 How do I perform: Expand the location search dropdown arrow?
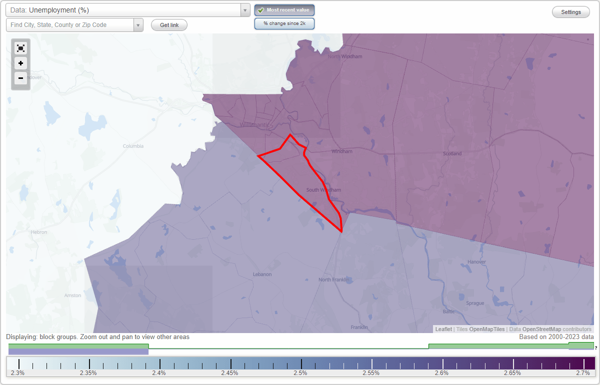tap(138, 24)
